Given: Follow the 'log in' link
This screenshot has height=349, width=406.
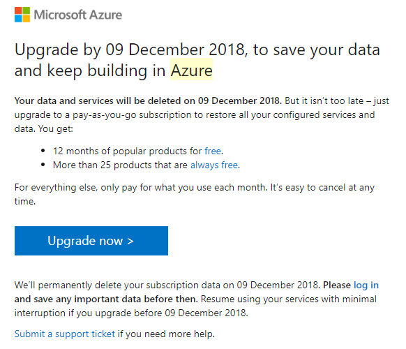Looking at the screenshot, I should point(366,285).
